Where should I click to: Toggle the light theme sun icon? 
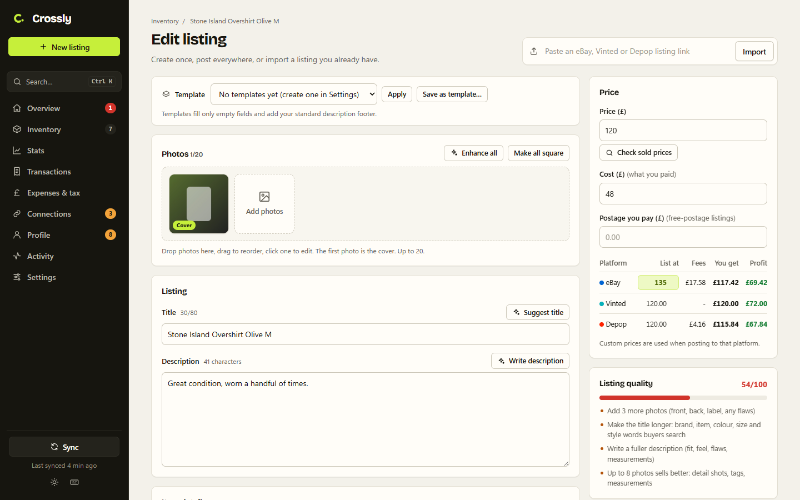[54, 482]
